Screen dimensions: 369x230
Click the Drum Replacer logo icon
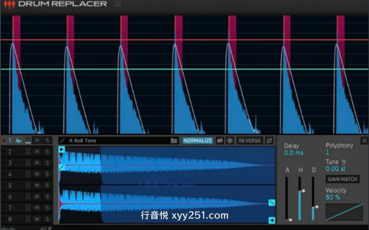click(9, 4)
